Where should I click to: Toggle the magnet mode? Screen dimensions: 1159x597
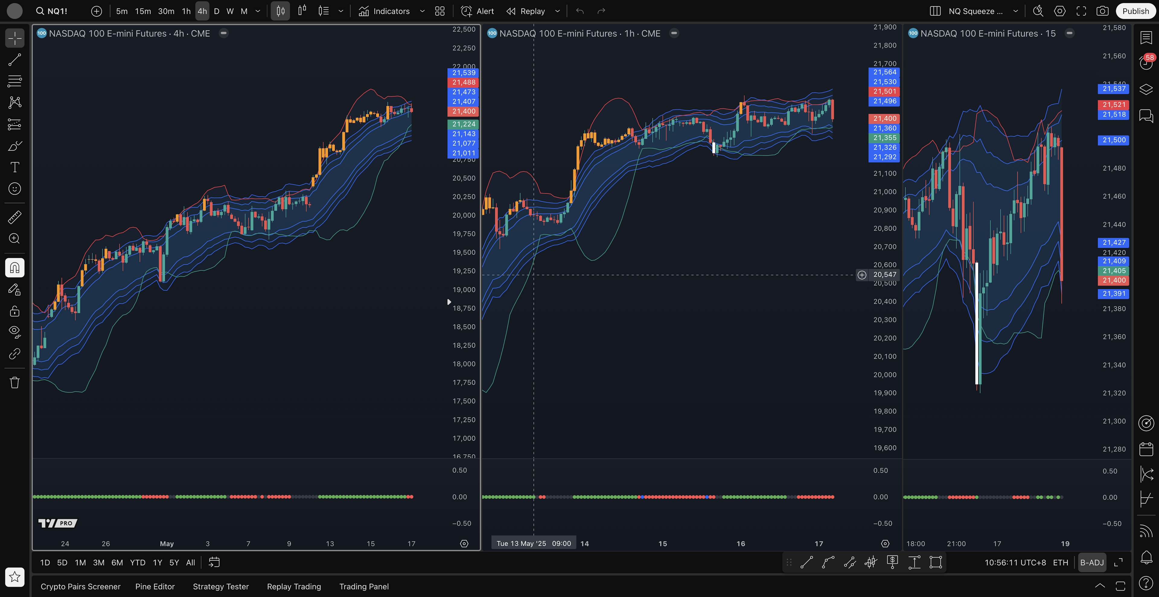click(14, 268)
